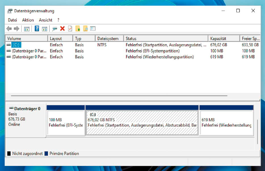This screenshot has height=171, width=265.
Task: Click the properties checkmark page icon
Action: tap(70, 29)
